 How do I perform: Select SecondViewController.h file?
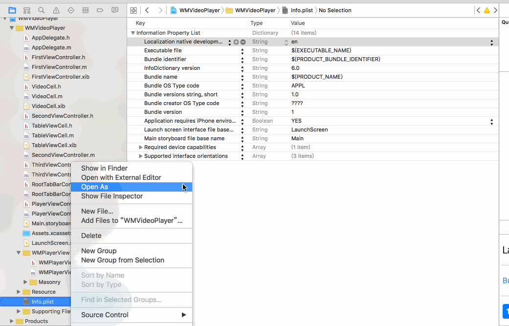(x=62, y=116)
